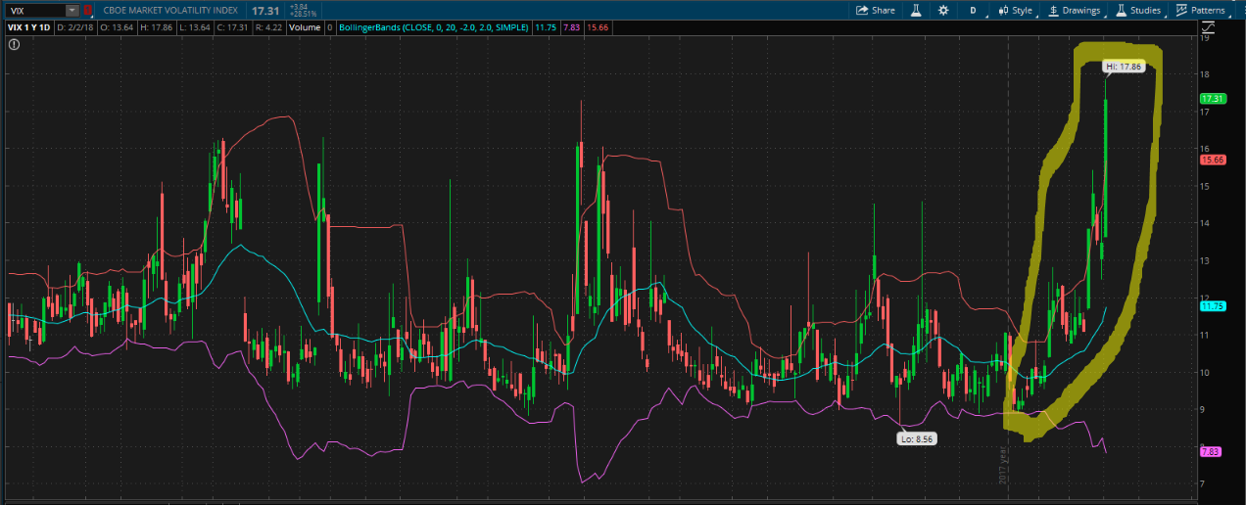1246x505 pixels.
Task: Open chart settings gear icon
Action: (x=943, y=10)
